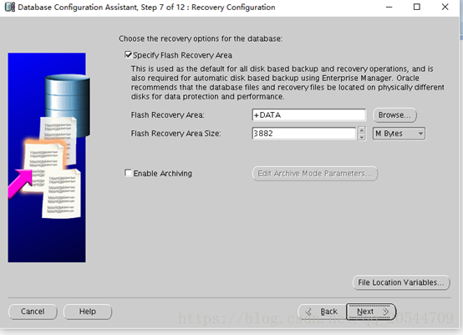Go Back to previous step
This screenshot has width=463, height=335.
coord(322,312)
